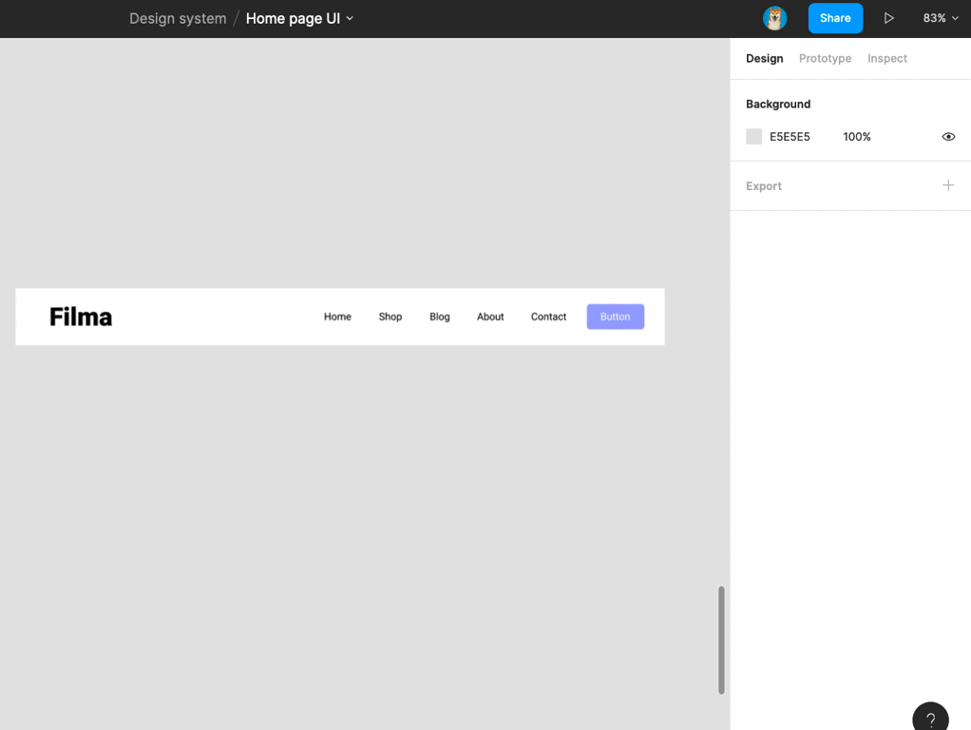The width and height of the screenshot is (971, 730).
Task: Click the help question mark button
Action: coord(930,720)
